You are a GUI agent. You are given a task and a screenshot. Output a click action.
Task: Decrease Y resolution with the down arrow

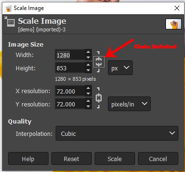(x=88, y=106)
